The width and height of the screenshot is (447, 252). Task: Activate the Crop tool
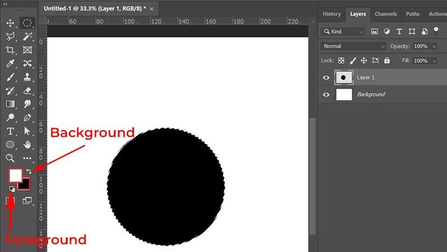10,50
